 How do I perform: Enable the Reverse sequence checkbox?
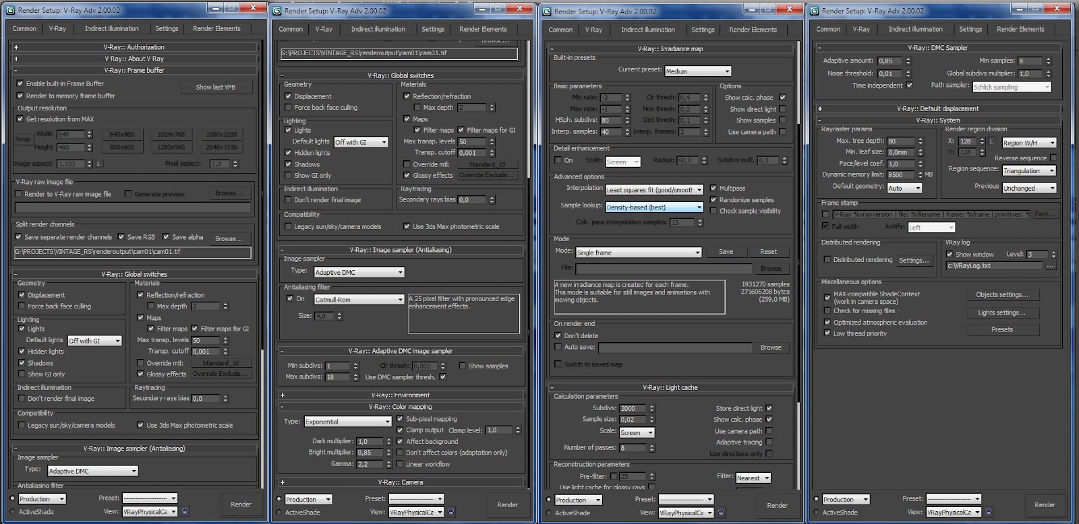tap(1053, 158)
